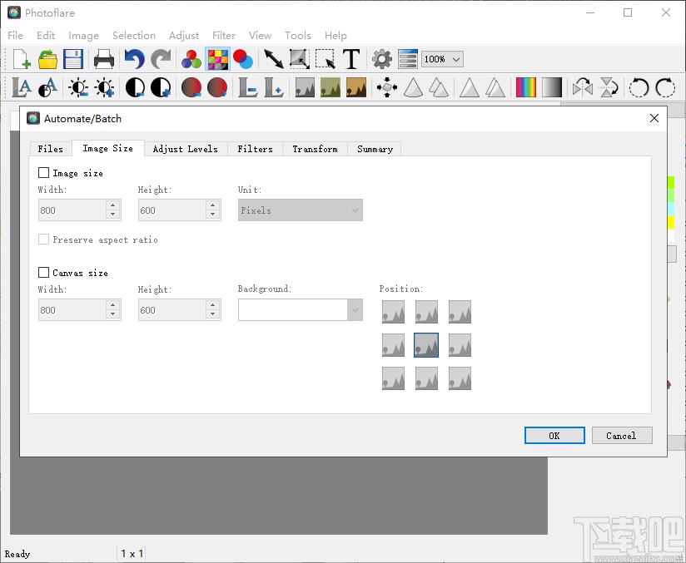Enable the Image size checkbox
Screen dimensions: 686x563
point(44,173)
